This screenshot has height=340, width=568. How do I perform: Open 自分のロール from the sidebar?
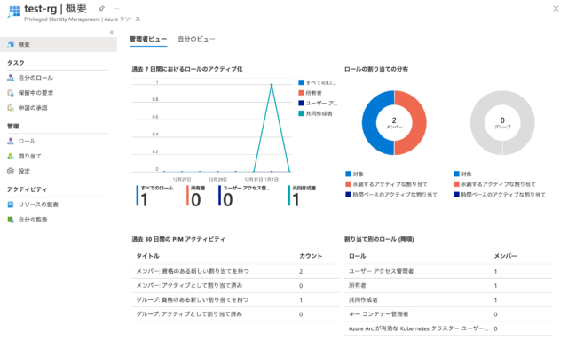(x=35, y=78)
